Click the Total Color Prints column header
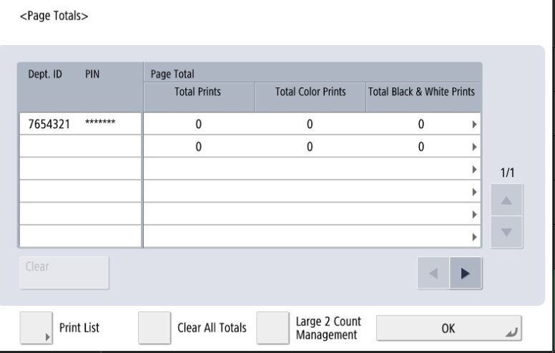 coord(310,92)
